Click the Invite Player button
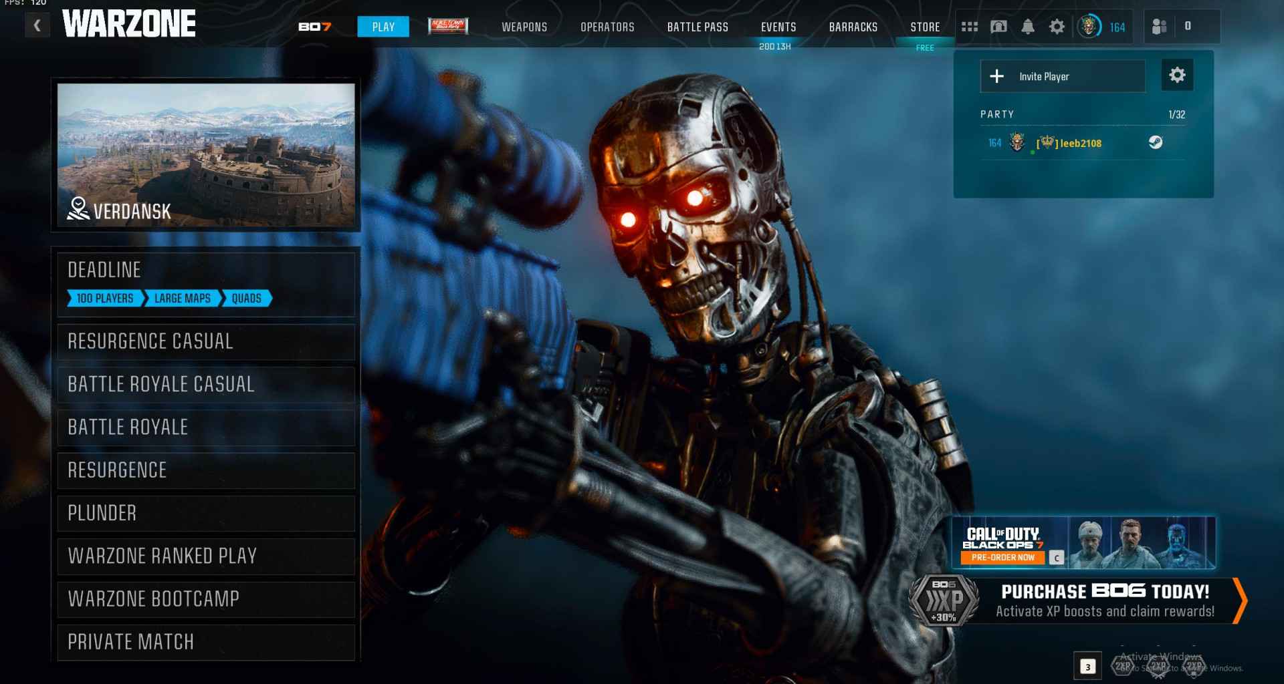The width and height of the screenshot is (1284, 684). tap(1063, 76)
